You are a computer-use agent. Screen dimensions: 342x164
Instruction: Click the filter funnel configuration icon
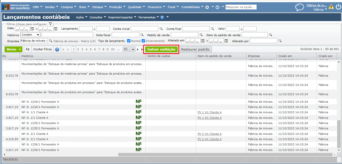pyautogui.click(x=50, y=24)
